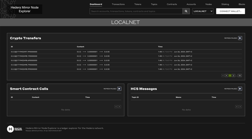Open transaction 0.0.2@1719402498.795000000
This screenshot has width=252, height=139.
click(x=24, y=65)
